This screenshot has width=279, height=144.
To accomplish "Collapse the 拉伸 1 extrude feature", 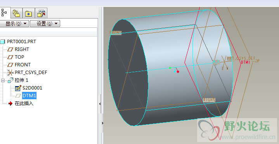I will pyautogui.click(x=3, y=80).
